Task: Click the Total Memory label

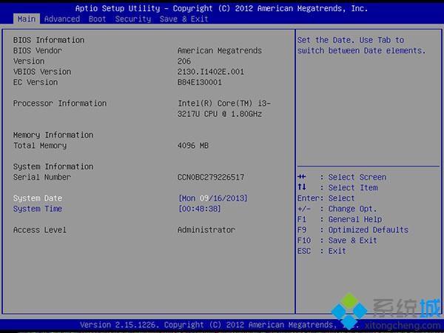Action: pos(40,146)
